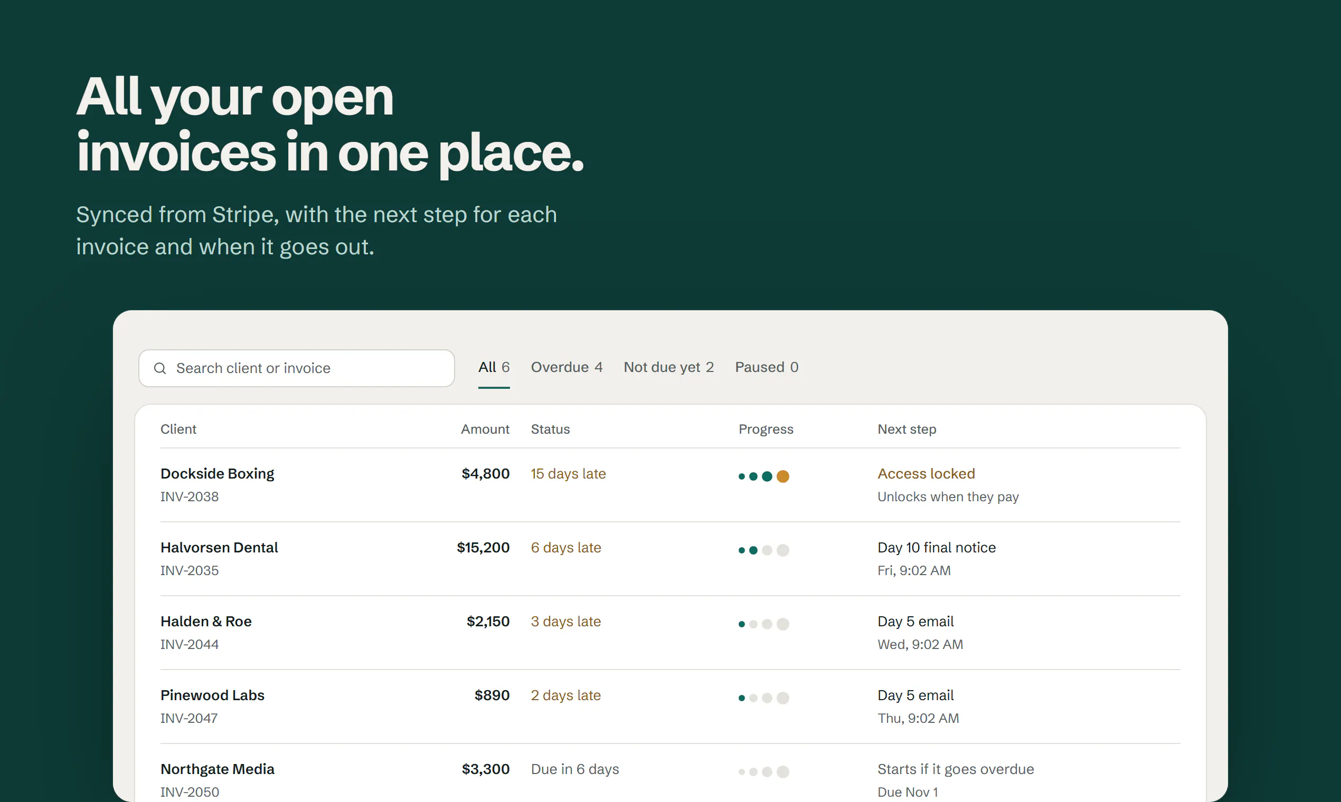Click Halden & Roe progress dots

(x=764, y=624)
